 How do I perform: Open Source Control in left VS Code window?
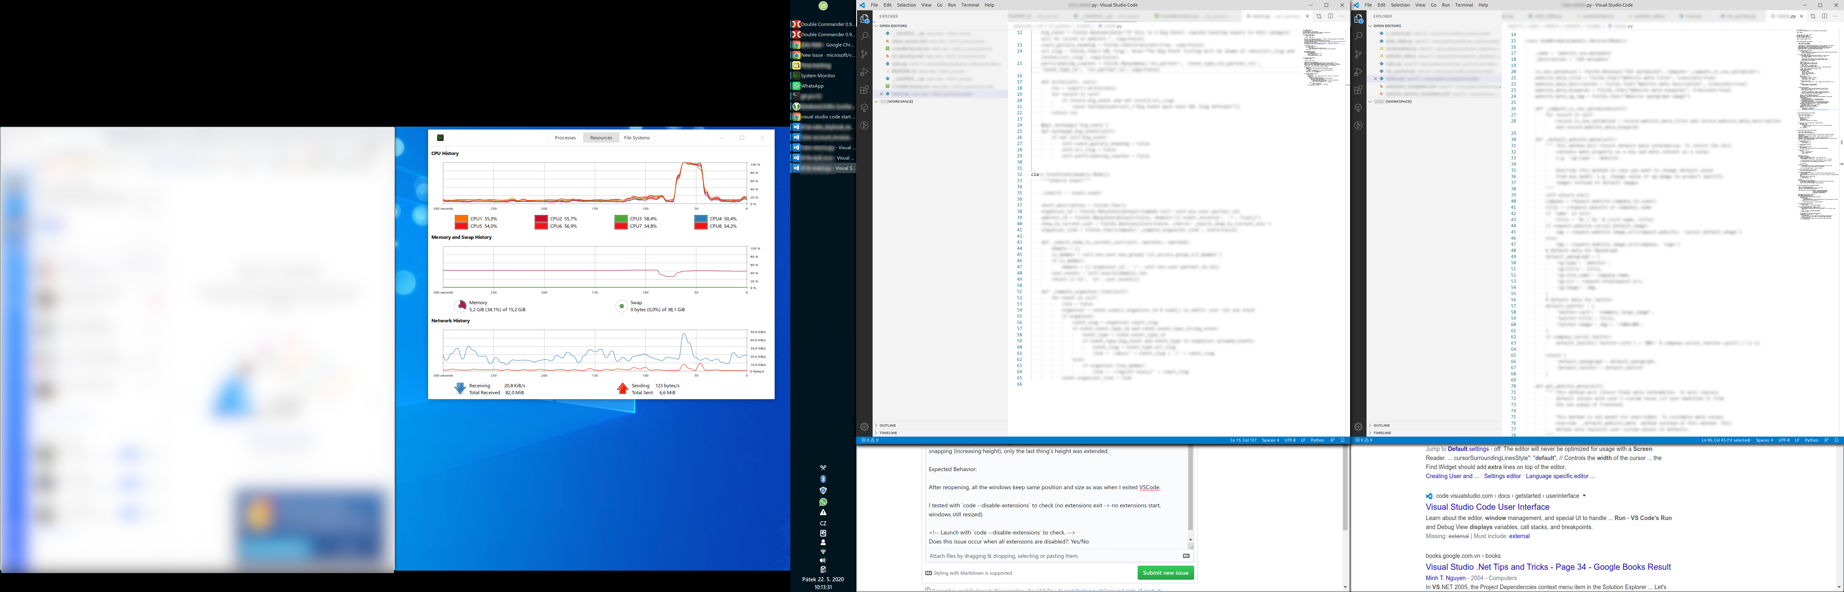pos(865,54)
